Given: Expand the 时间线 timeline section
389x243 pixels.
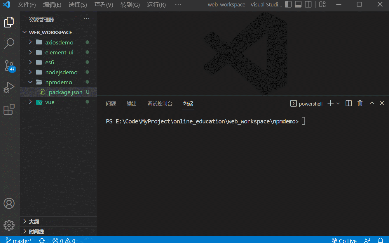Looking at the screenshot, I should click(58, 231).
